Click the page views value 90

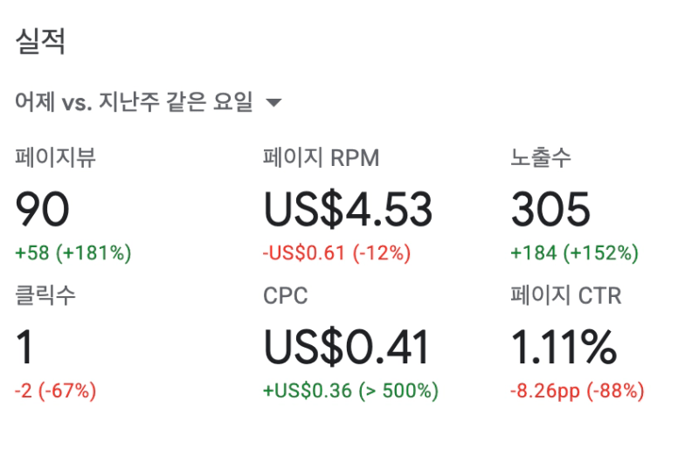(x=43, y=210)
